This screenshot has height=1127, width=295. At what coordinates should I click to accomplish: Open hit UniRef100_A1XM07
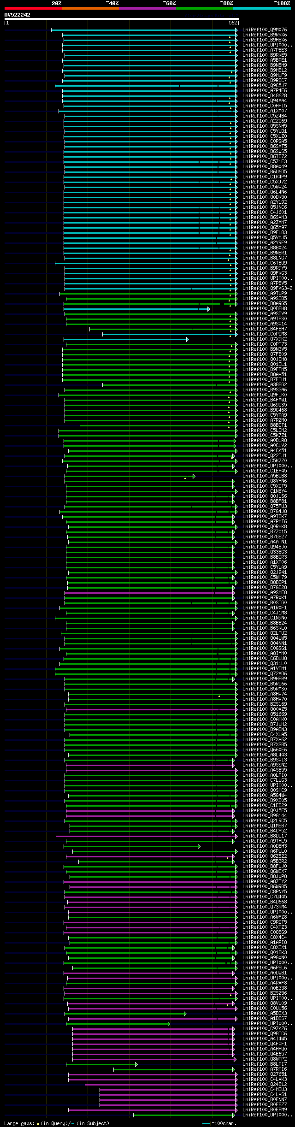pyautogui.click(x=265, y=111)
